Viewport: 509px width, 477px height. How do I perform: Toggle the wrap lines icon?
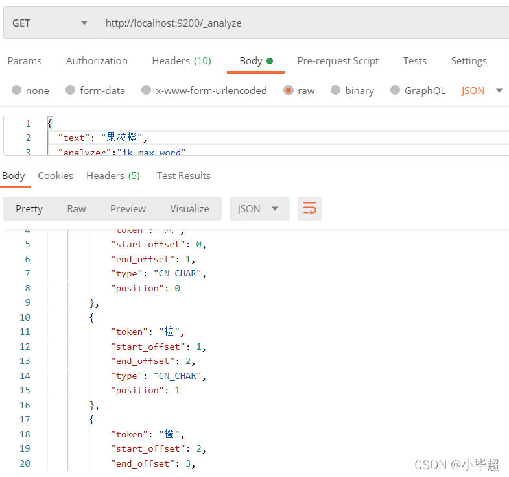coord(310,208)
